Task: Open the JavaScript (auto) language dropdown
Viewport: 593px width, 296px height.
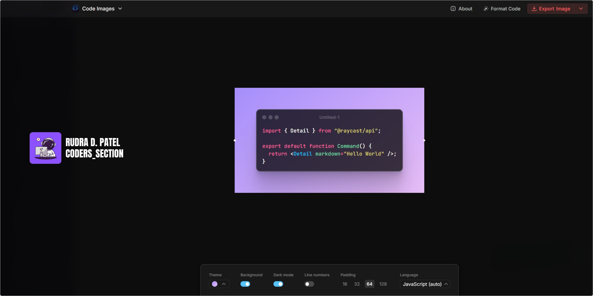Action: 425,284
